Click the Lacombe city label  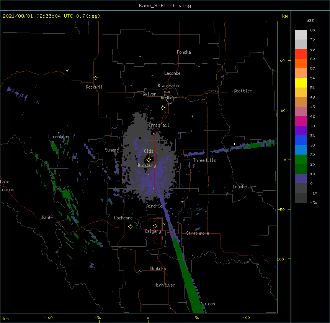172,73
